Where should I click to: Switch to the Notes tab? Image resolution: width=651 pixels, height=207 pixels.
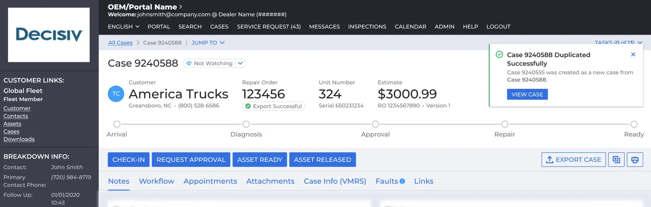click(x=119, y=181)
